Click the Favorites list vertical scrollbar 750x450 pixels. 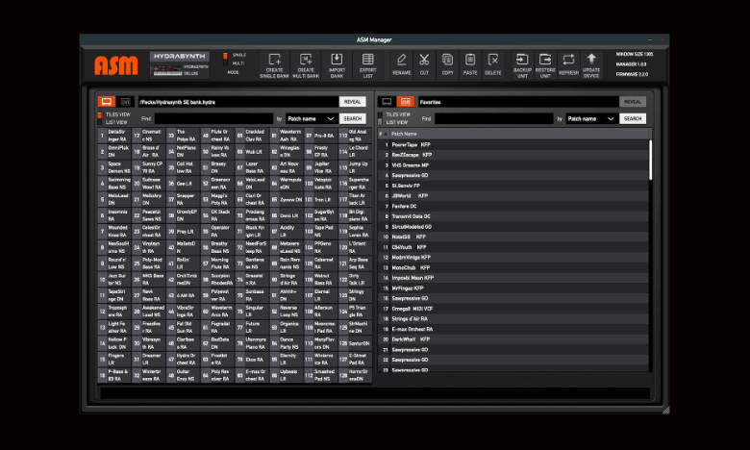tap(651, 161)
